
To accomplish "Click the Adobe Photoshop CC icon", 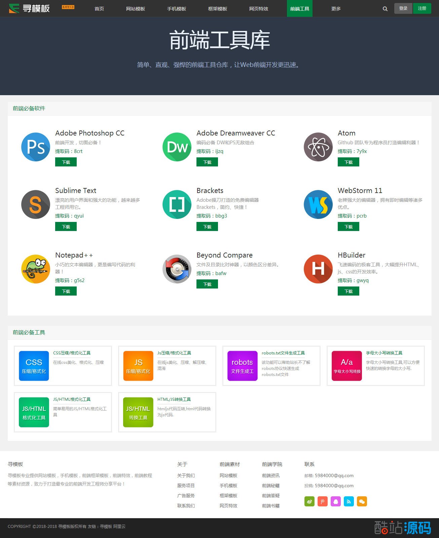I will click(x=36, y=147).
